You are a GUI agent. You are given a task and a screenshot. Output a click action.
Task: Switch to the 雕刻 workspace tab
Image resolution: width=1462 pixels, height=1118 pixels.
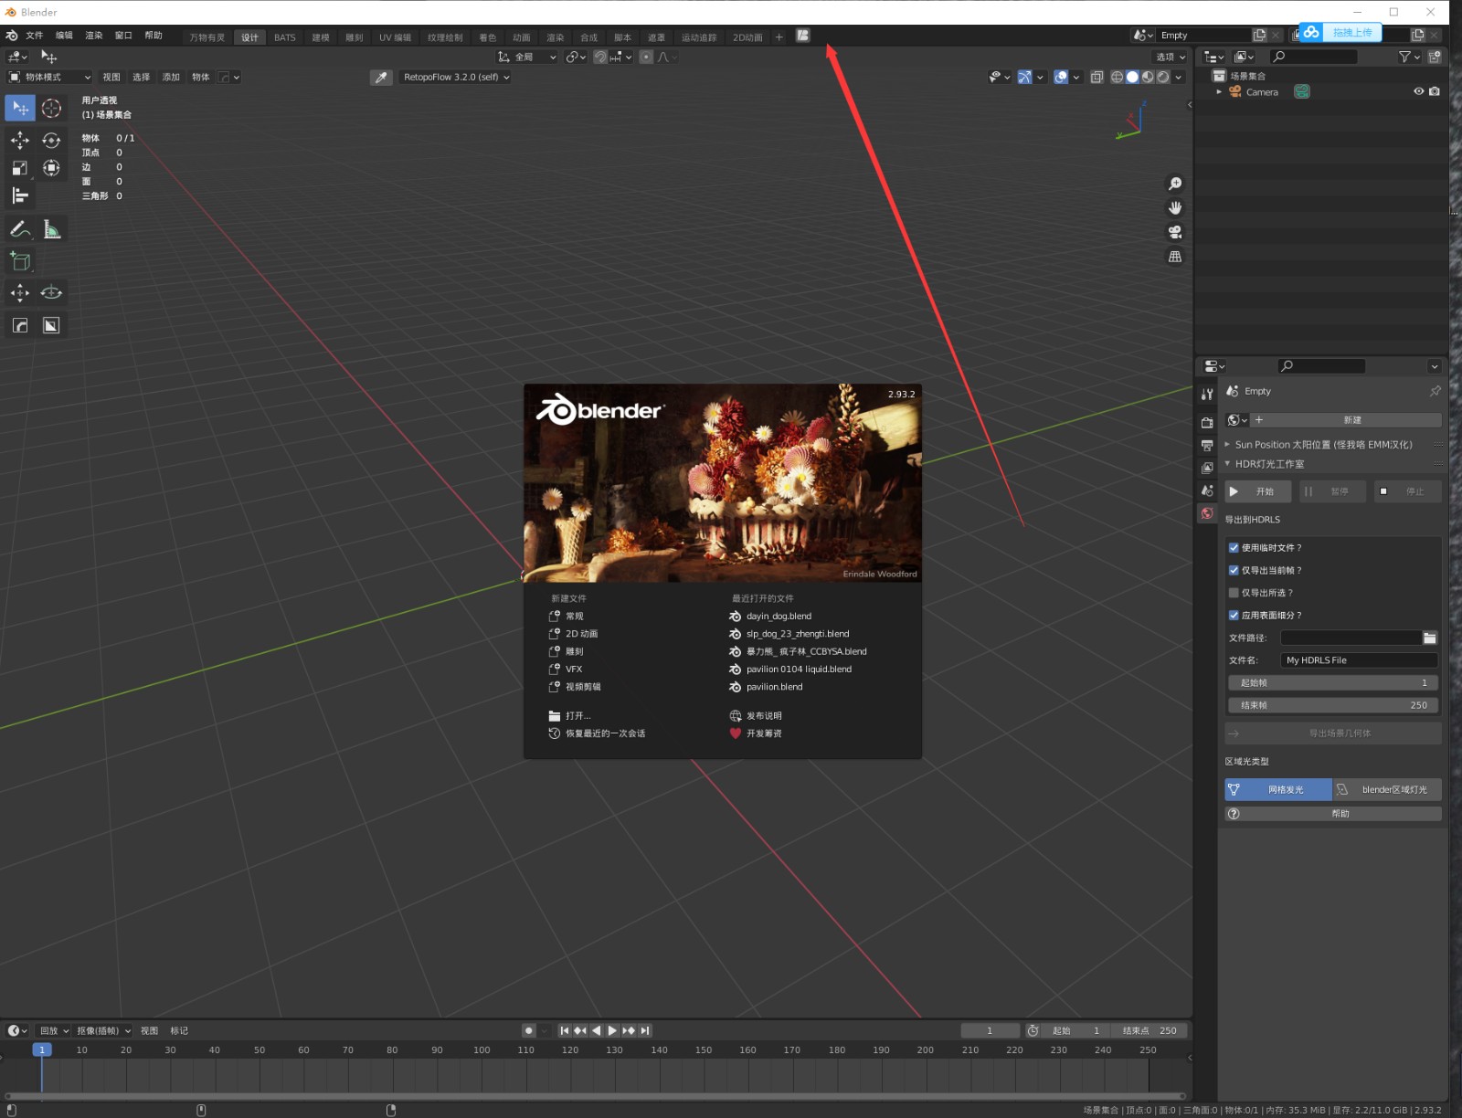(x=355, y=37)
